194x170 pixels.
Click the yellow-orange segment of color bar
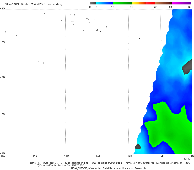pos(139,3)
